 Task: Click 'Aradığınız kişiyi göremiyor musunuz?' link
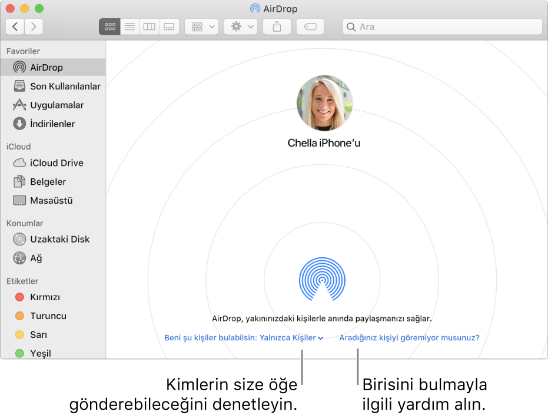point(409,338)
